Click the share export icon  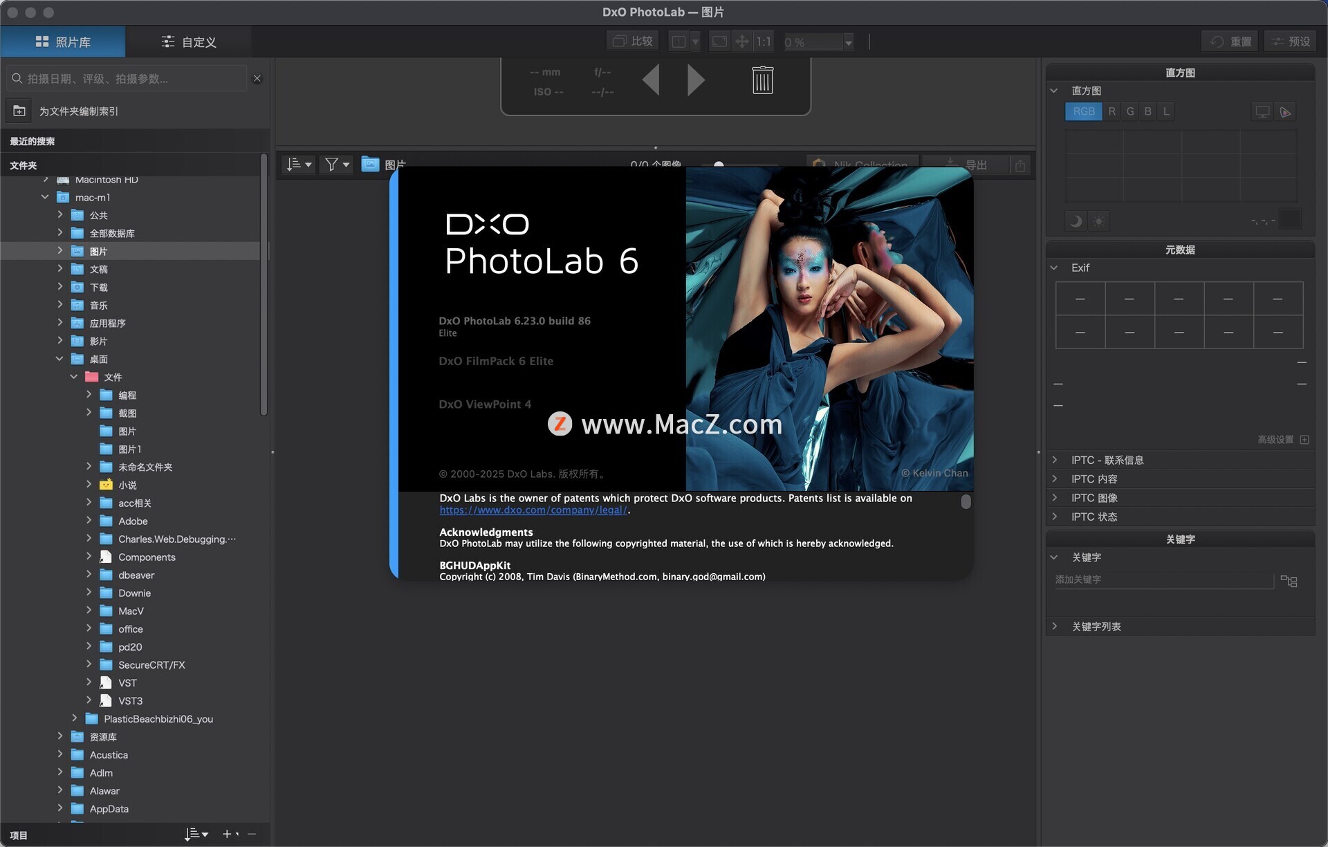1020,165
